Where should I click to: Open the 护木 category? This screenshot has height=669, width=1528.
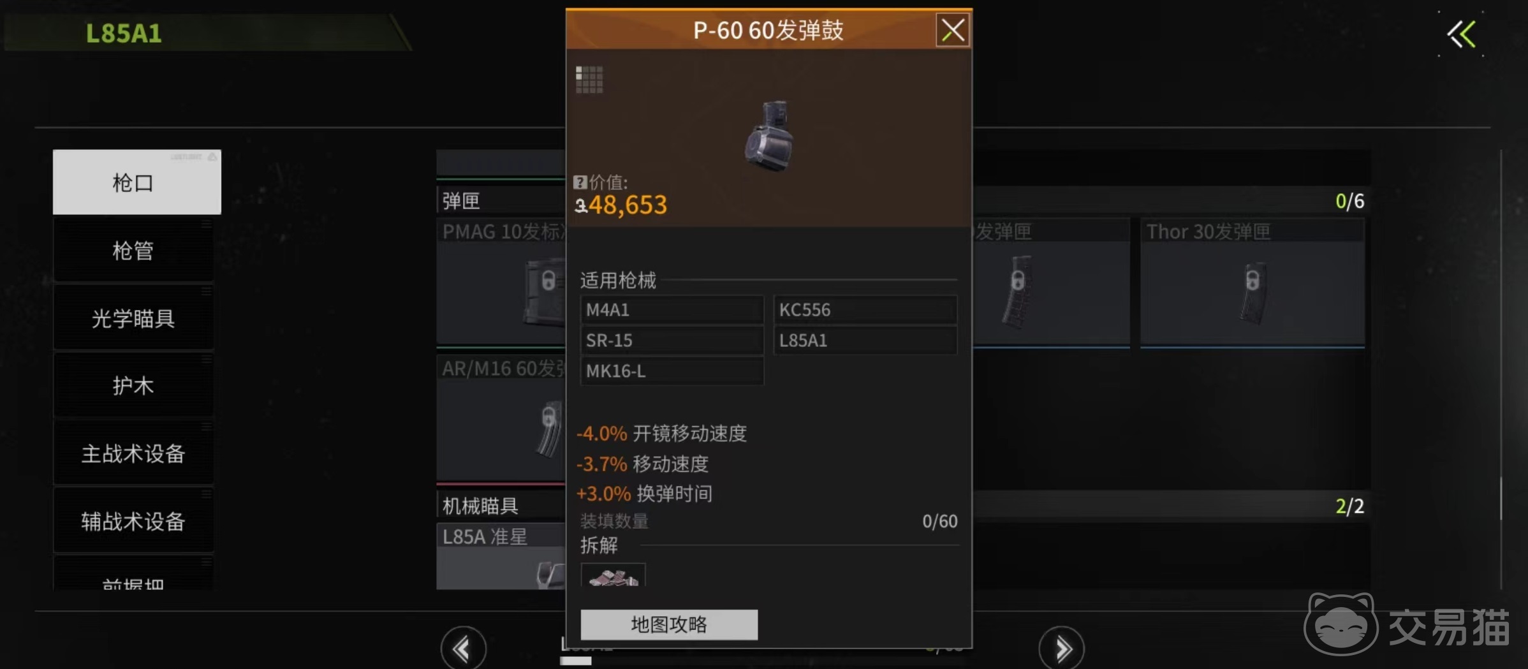[133, 386]
